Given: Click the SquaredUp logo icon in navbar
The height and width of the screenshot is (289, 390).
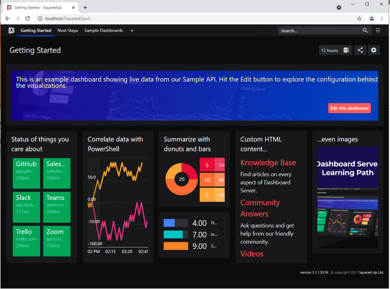Looking at the screenshot, I should (11, 30).
